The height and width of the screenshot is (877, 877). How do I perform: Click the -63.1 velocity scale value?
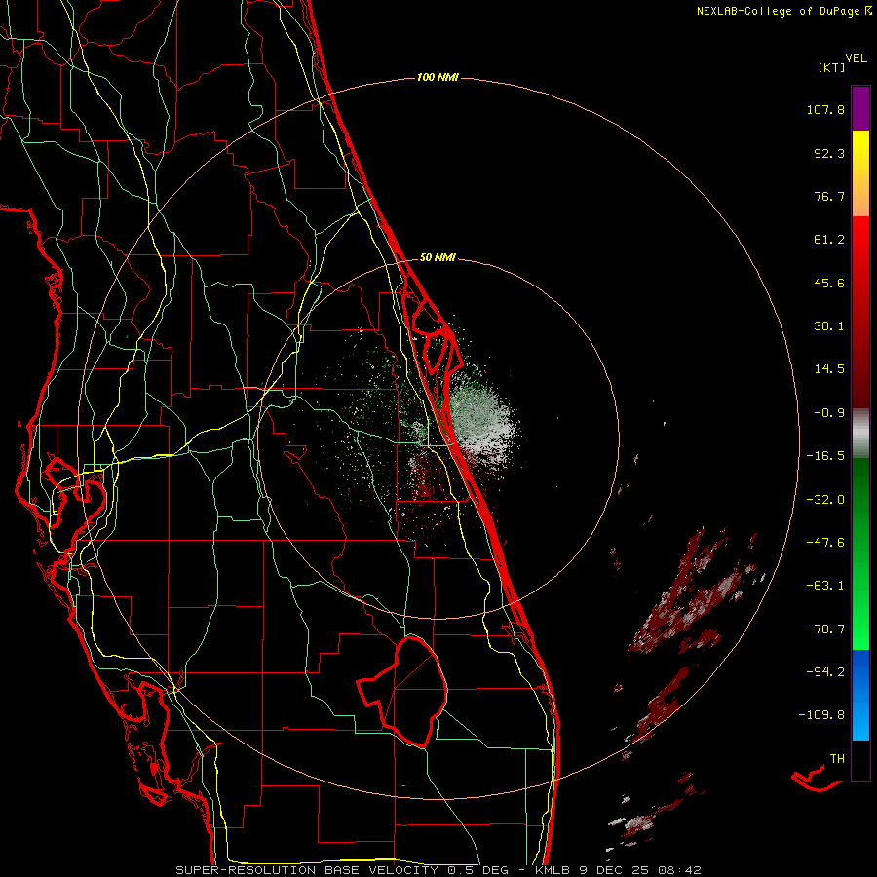pyautogui.click(x=825, y=586)
